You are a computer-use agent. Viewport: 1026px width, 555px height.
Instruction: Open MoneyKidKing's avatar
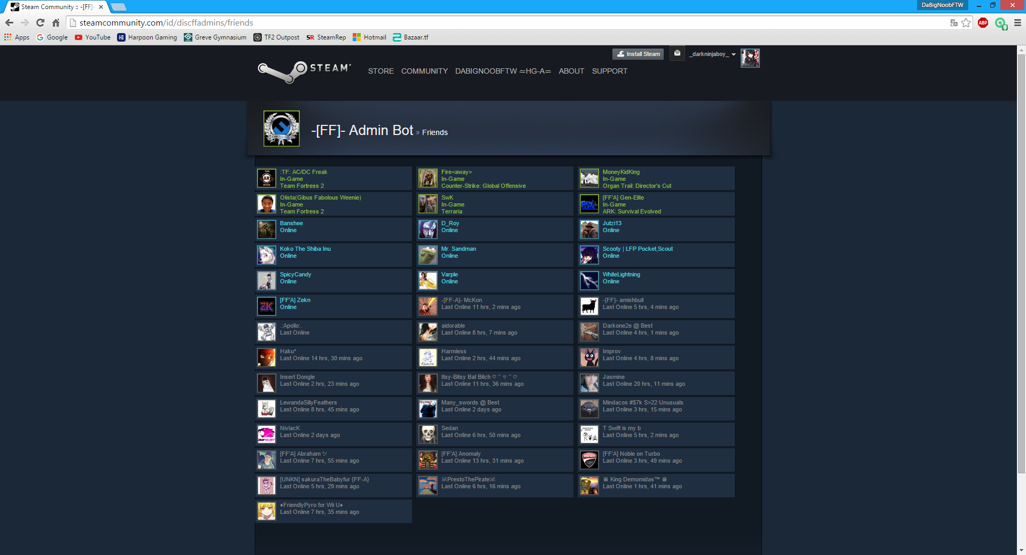click(589, 178)
